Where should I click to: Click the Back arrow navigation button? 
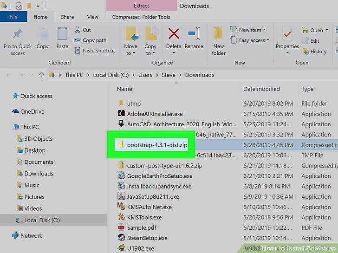point(9,75)
